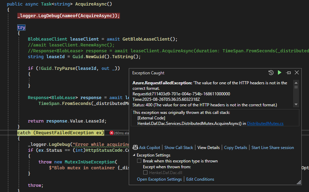This screenshot has height=192, width=309.
Task: Click the Status: 400 line in exception message
Action: coord(205,105)
